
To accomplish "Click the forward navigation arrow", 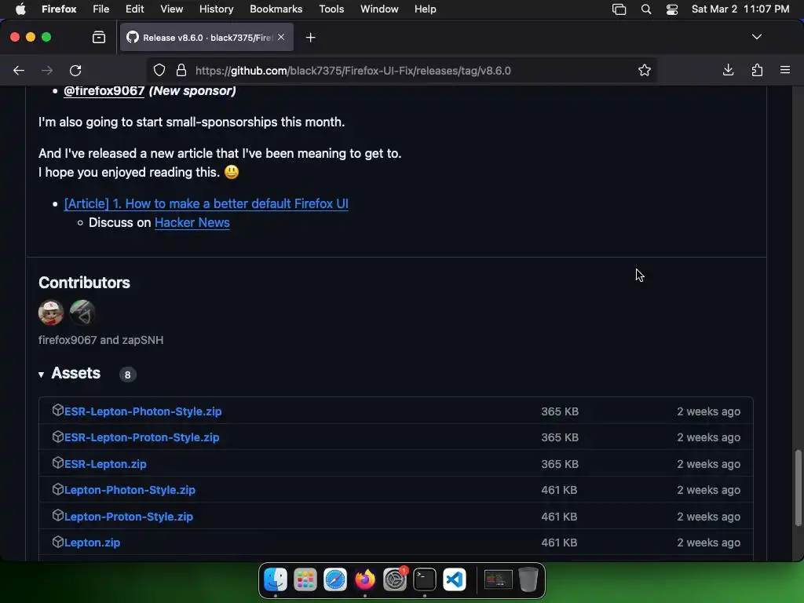I will click(47, 71).
